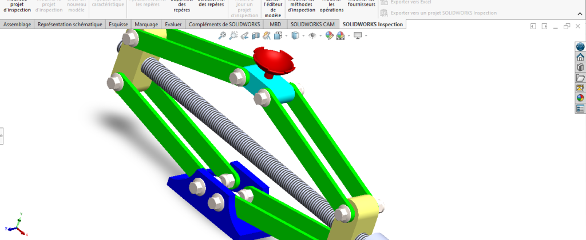
Task: Click the Zoom to Fit magnifier icon
Action: point(223,35)
